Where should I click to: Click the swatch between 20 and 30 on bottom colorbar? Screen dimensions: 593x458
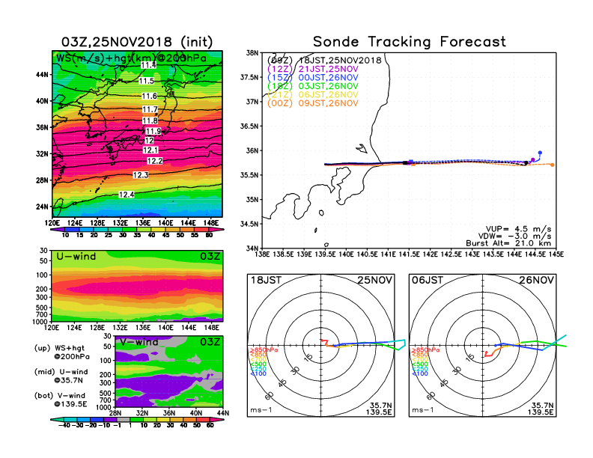coord(163,419)
